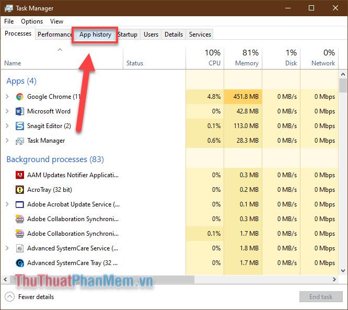Click the Snagit Editor app icon
Screen dimensions: 348x310
click(x=20, y=126)
